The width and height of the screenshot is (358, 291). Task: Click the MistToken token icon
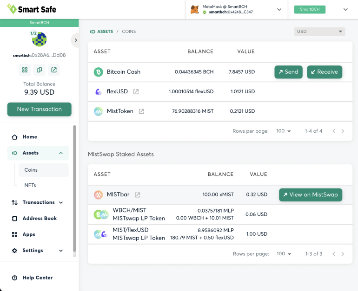tap(99, 111)
